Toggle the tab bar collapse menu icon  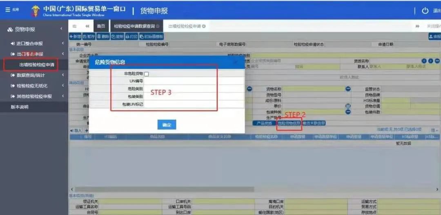pos(75,26)
